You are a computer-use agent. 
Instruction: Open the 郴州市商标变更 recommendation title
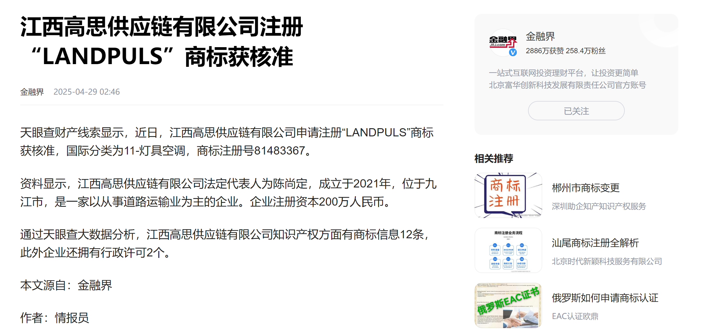pos(586,188)
